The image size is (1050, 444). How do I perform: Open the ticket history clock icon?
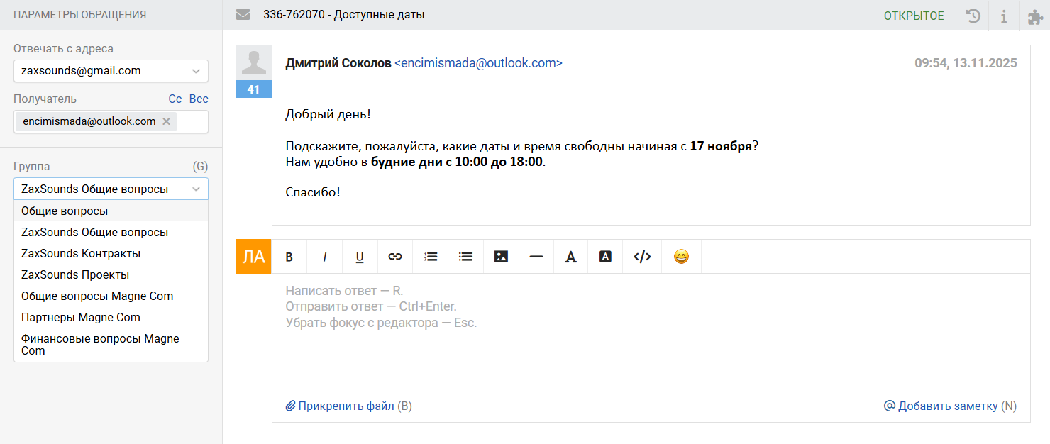click(x=974, y=16)
